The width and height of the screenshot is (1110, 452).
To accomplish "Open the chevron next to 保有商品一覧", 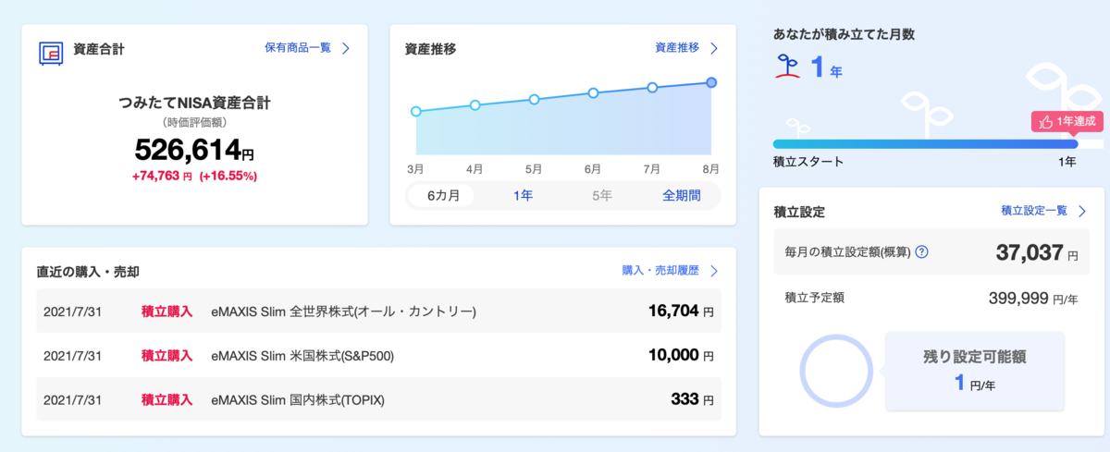I will pyautogui.click(x=346, y=48).
